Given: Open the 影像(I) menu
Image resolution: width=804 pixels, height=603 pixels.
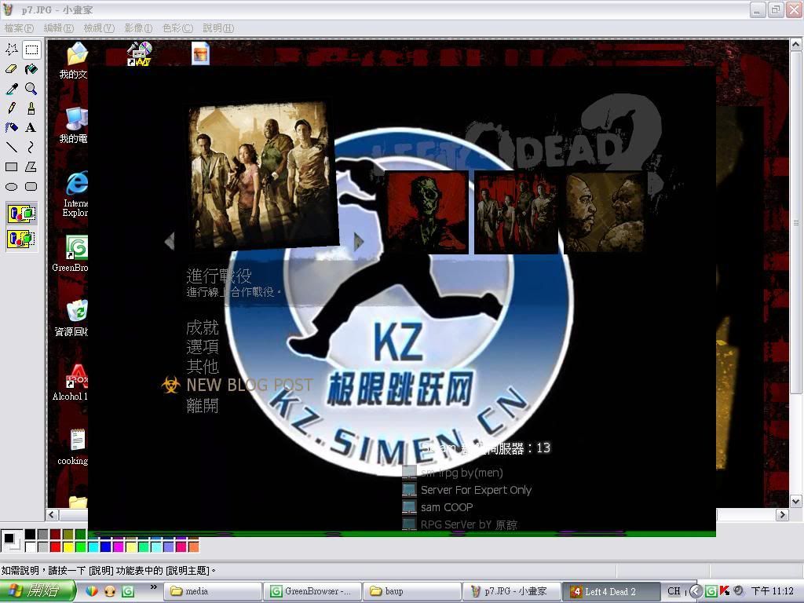Looking at the screenshot, I should 138,28.
